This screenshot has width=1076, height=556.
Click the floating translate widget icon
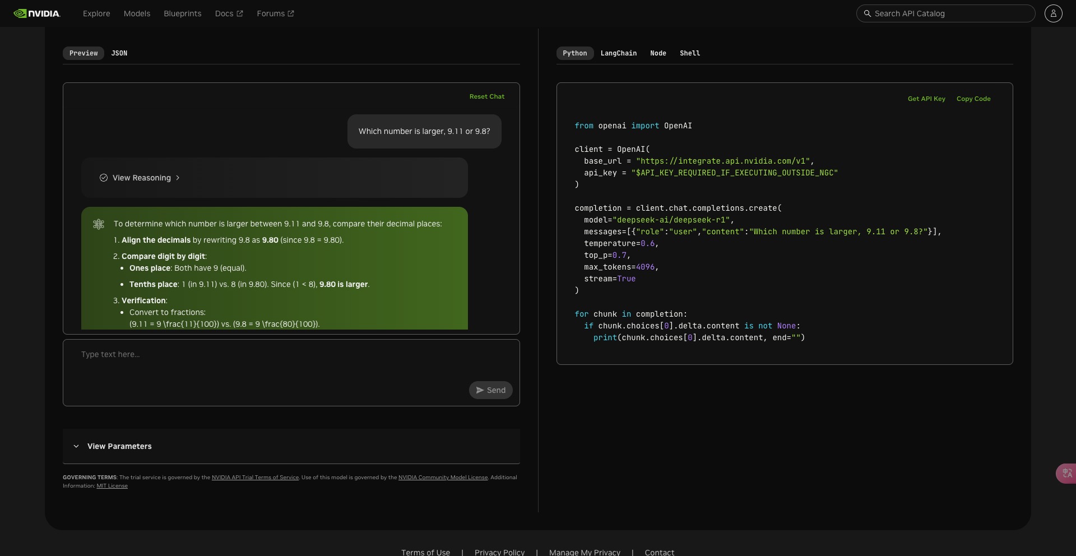[x=1066, y=474]
